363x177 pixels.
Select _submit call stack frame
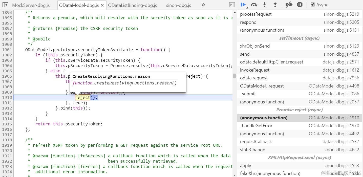tap(300, 94)
